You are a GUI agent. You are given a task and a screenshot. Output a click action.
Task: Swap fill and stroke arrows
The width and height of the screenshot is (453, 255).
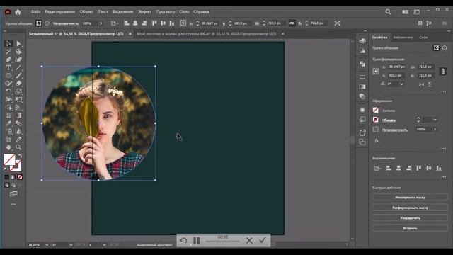tap(20, 156)
